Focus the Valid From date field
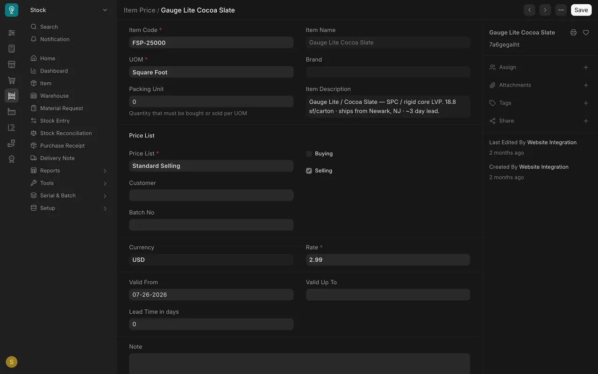This screenshot has height=374, width=598. point(211,295)
